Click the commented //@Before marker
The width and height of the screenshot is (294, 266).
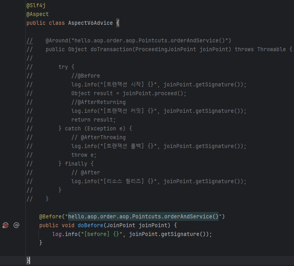click(85, 76)
